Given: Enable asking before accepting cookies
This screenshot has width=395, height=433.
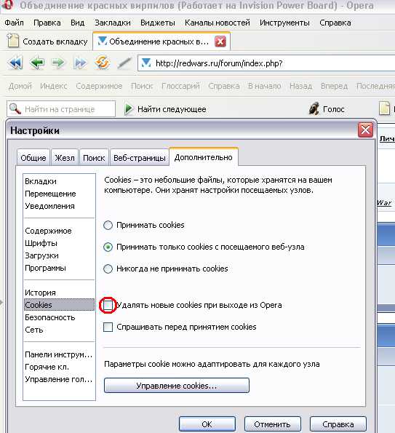Looking at the screenshot, I should tap(108, 327).
